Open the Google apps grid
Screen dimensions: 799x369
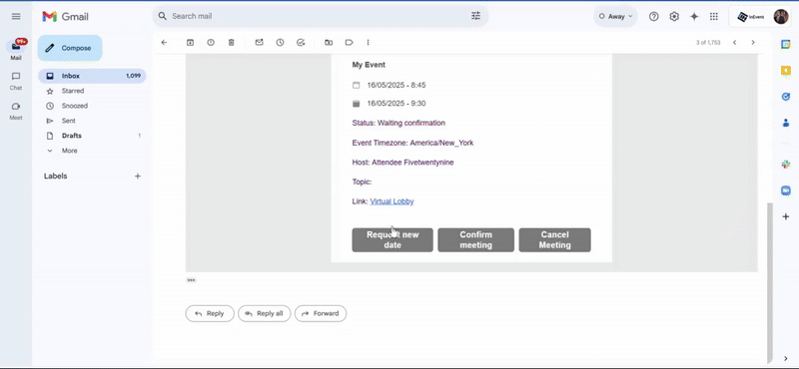[714, 16]
